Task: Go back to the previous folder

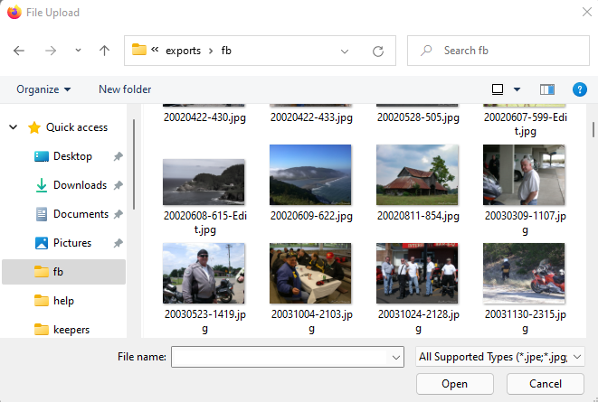Action: (x=19, y=51)
